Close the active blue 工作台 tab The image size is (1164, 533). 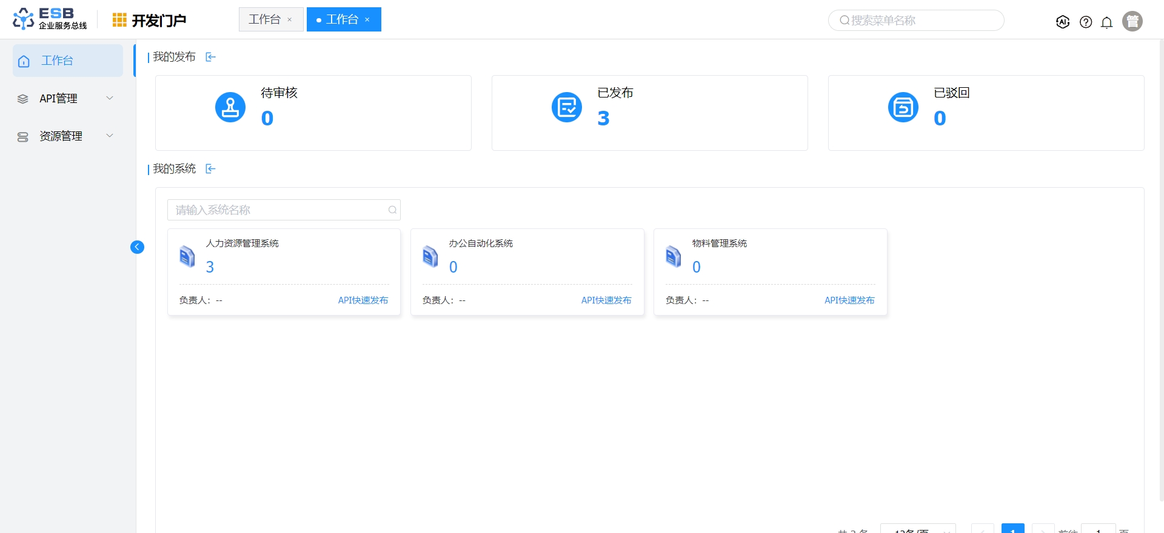(x=367, y=20)
